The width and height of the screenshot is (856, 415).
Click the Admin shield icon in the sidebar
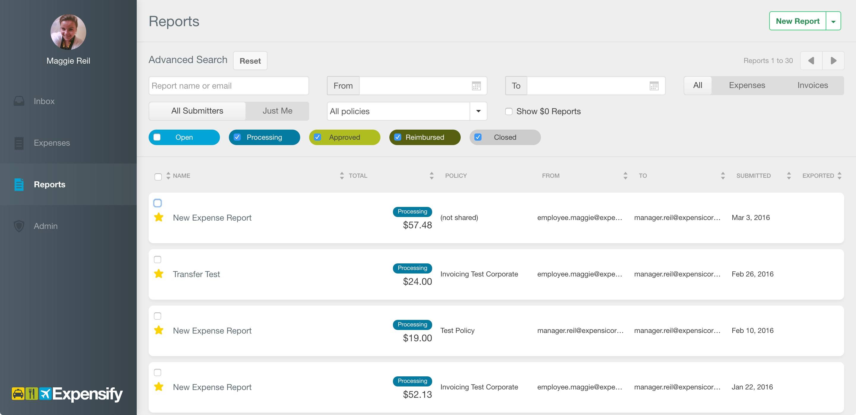pos(19,226)
